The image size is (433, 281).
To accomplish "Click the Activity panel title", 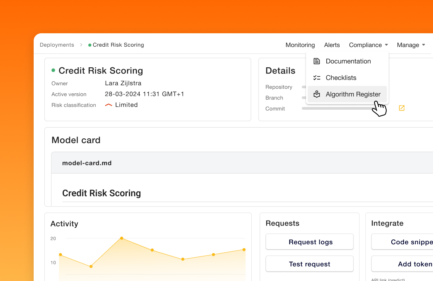I will click(64, 224).
